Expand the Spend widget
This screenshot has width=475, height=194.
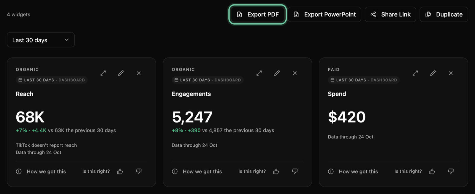415,73
